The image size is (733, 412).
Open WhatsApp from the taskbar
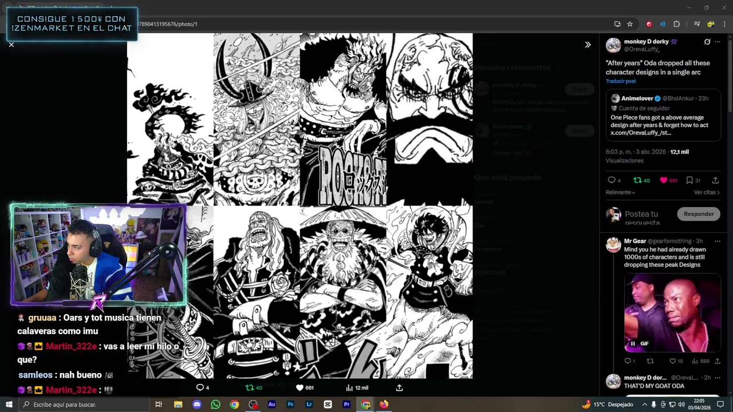215,404
